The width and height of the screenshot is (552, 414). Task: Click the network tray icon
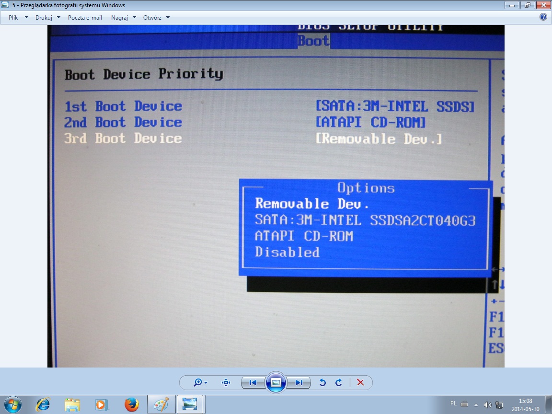coord(499,405)
